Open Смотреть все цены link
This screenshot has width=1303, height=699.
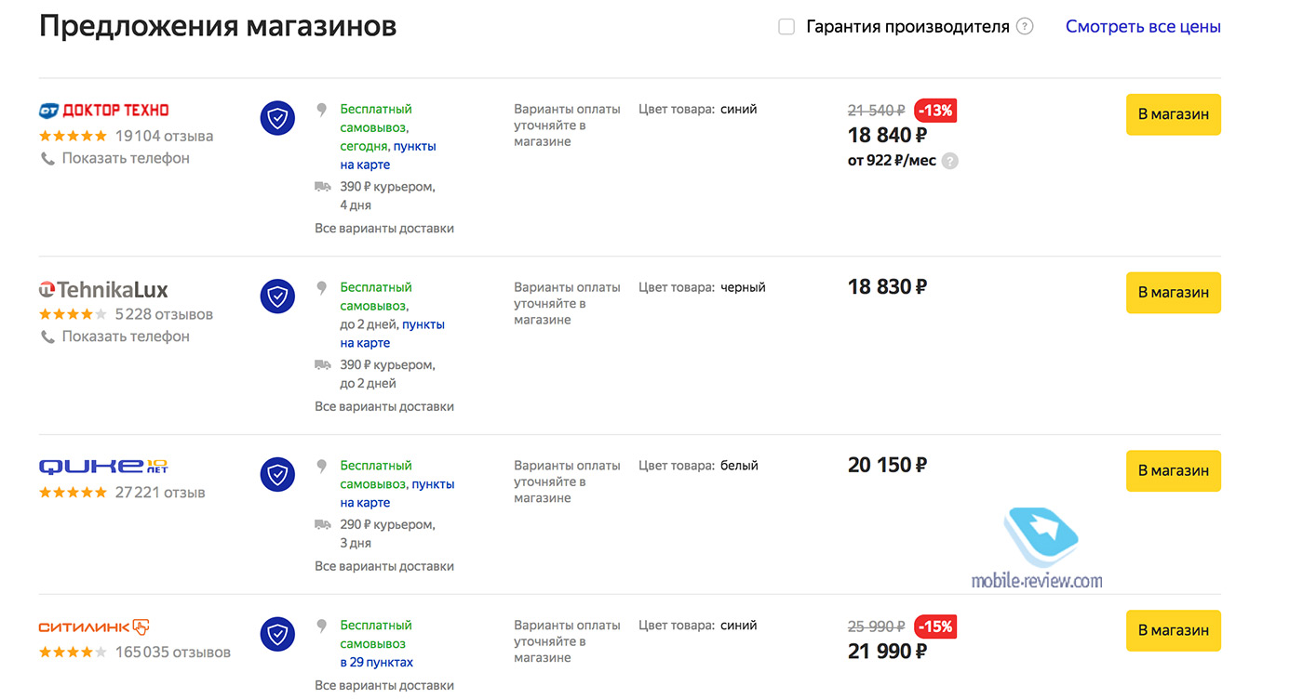click(1143, 27)
